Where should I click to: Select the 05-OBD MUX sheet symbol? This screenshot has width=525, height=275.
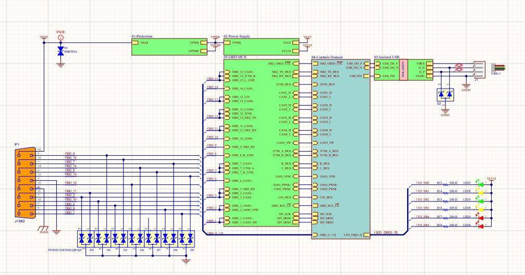tap(262, 143)
